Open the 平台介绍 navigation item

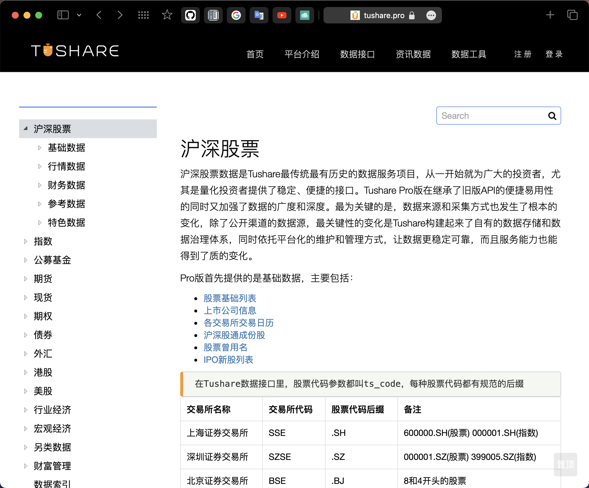[x=302, y=54]
